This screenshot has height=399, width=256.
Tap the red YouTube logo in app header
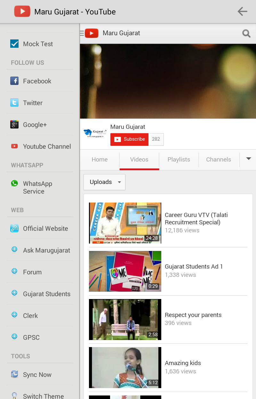22,12
